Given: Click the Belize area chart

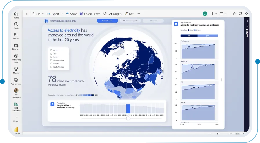Looking at the screenshot, I should point(198,112).
